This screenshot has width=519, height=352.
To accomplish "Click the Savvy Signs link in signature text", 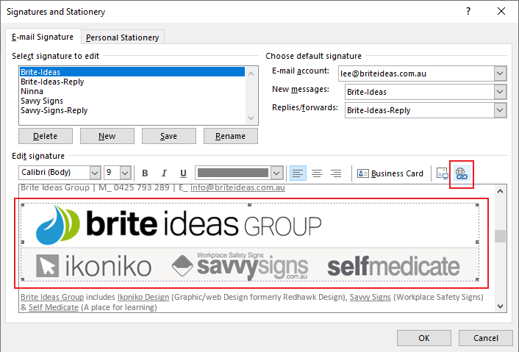I will (370, 297).
